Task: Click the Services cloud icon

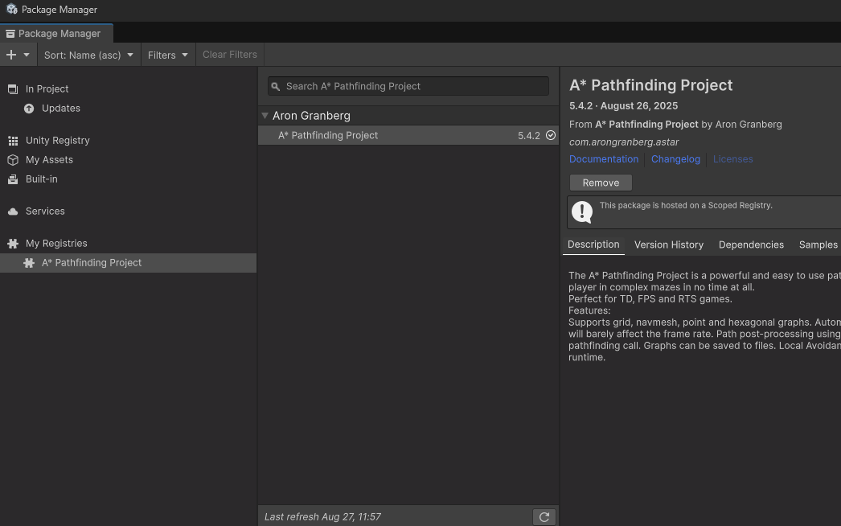Action: (x=13, y=211)
